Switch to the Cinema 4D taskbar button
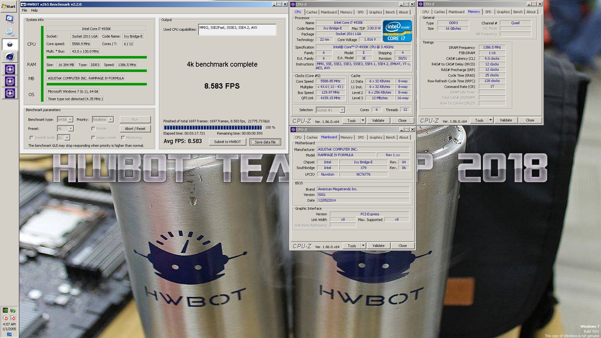The width and height of the screenshot is (601, 338). point(10,57)
